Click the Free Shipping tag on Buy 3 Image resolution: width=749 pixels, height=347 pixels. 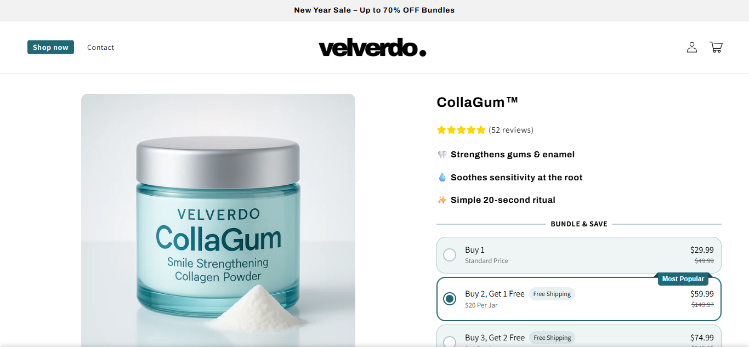point(552,338)
